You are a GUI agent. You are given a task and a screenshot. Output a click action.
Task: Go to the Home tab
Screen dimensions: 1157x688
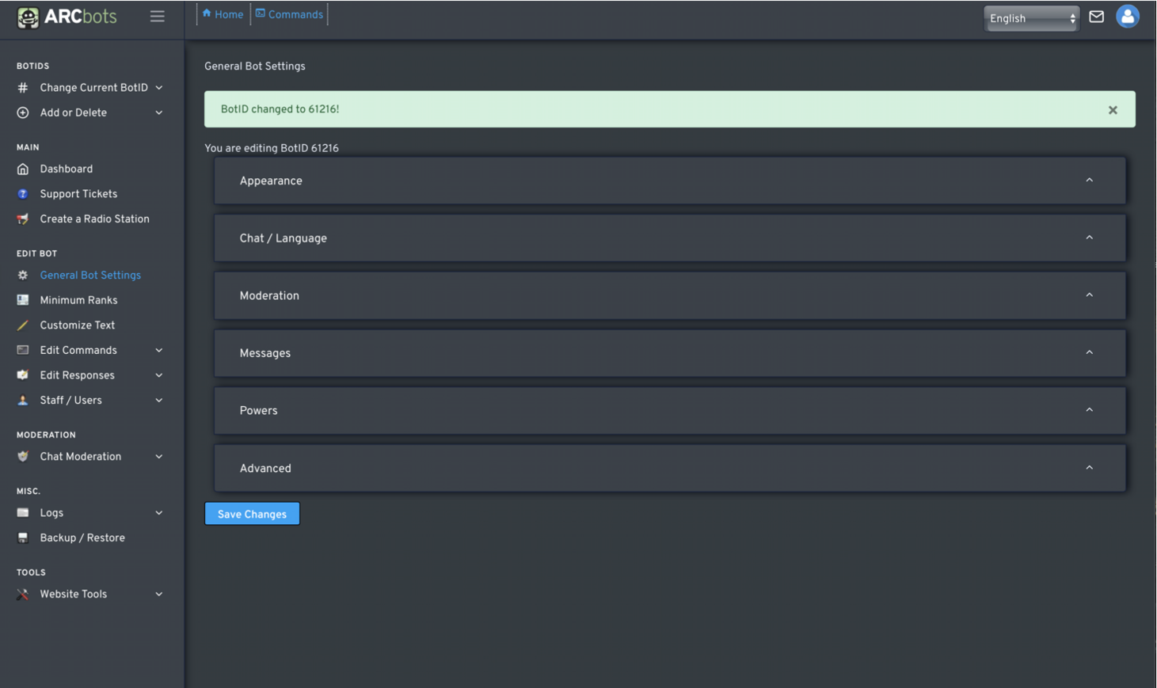pyautogui.click(x=223, y=14)
